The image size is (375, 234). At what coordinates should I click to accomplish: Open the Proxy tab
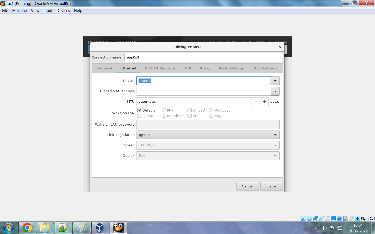205,68
